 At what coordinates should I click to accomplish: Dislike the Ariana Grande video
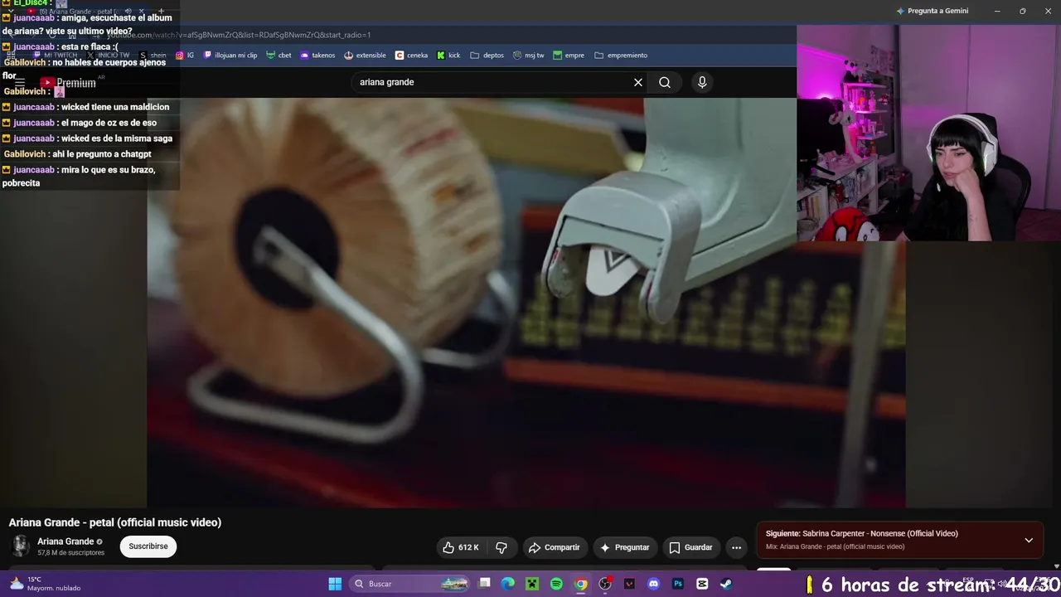501,547
